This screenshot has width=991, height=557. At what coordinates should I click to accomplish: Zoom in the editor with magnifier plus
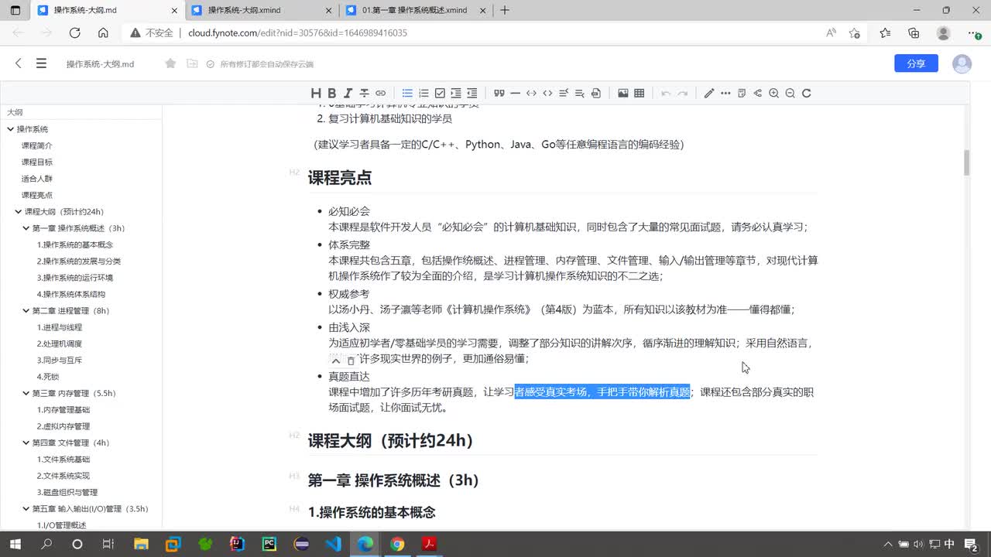(773, 93)
